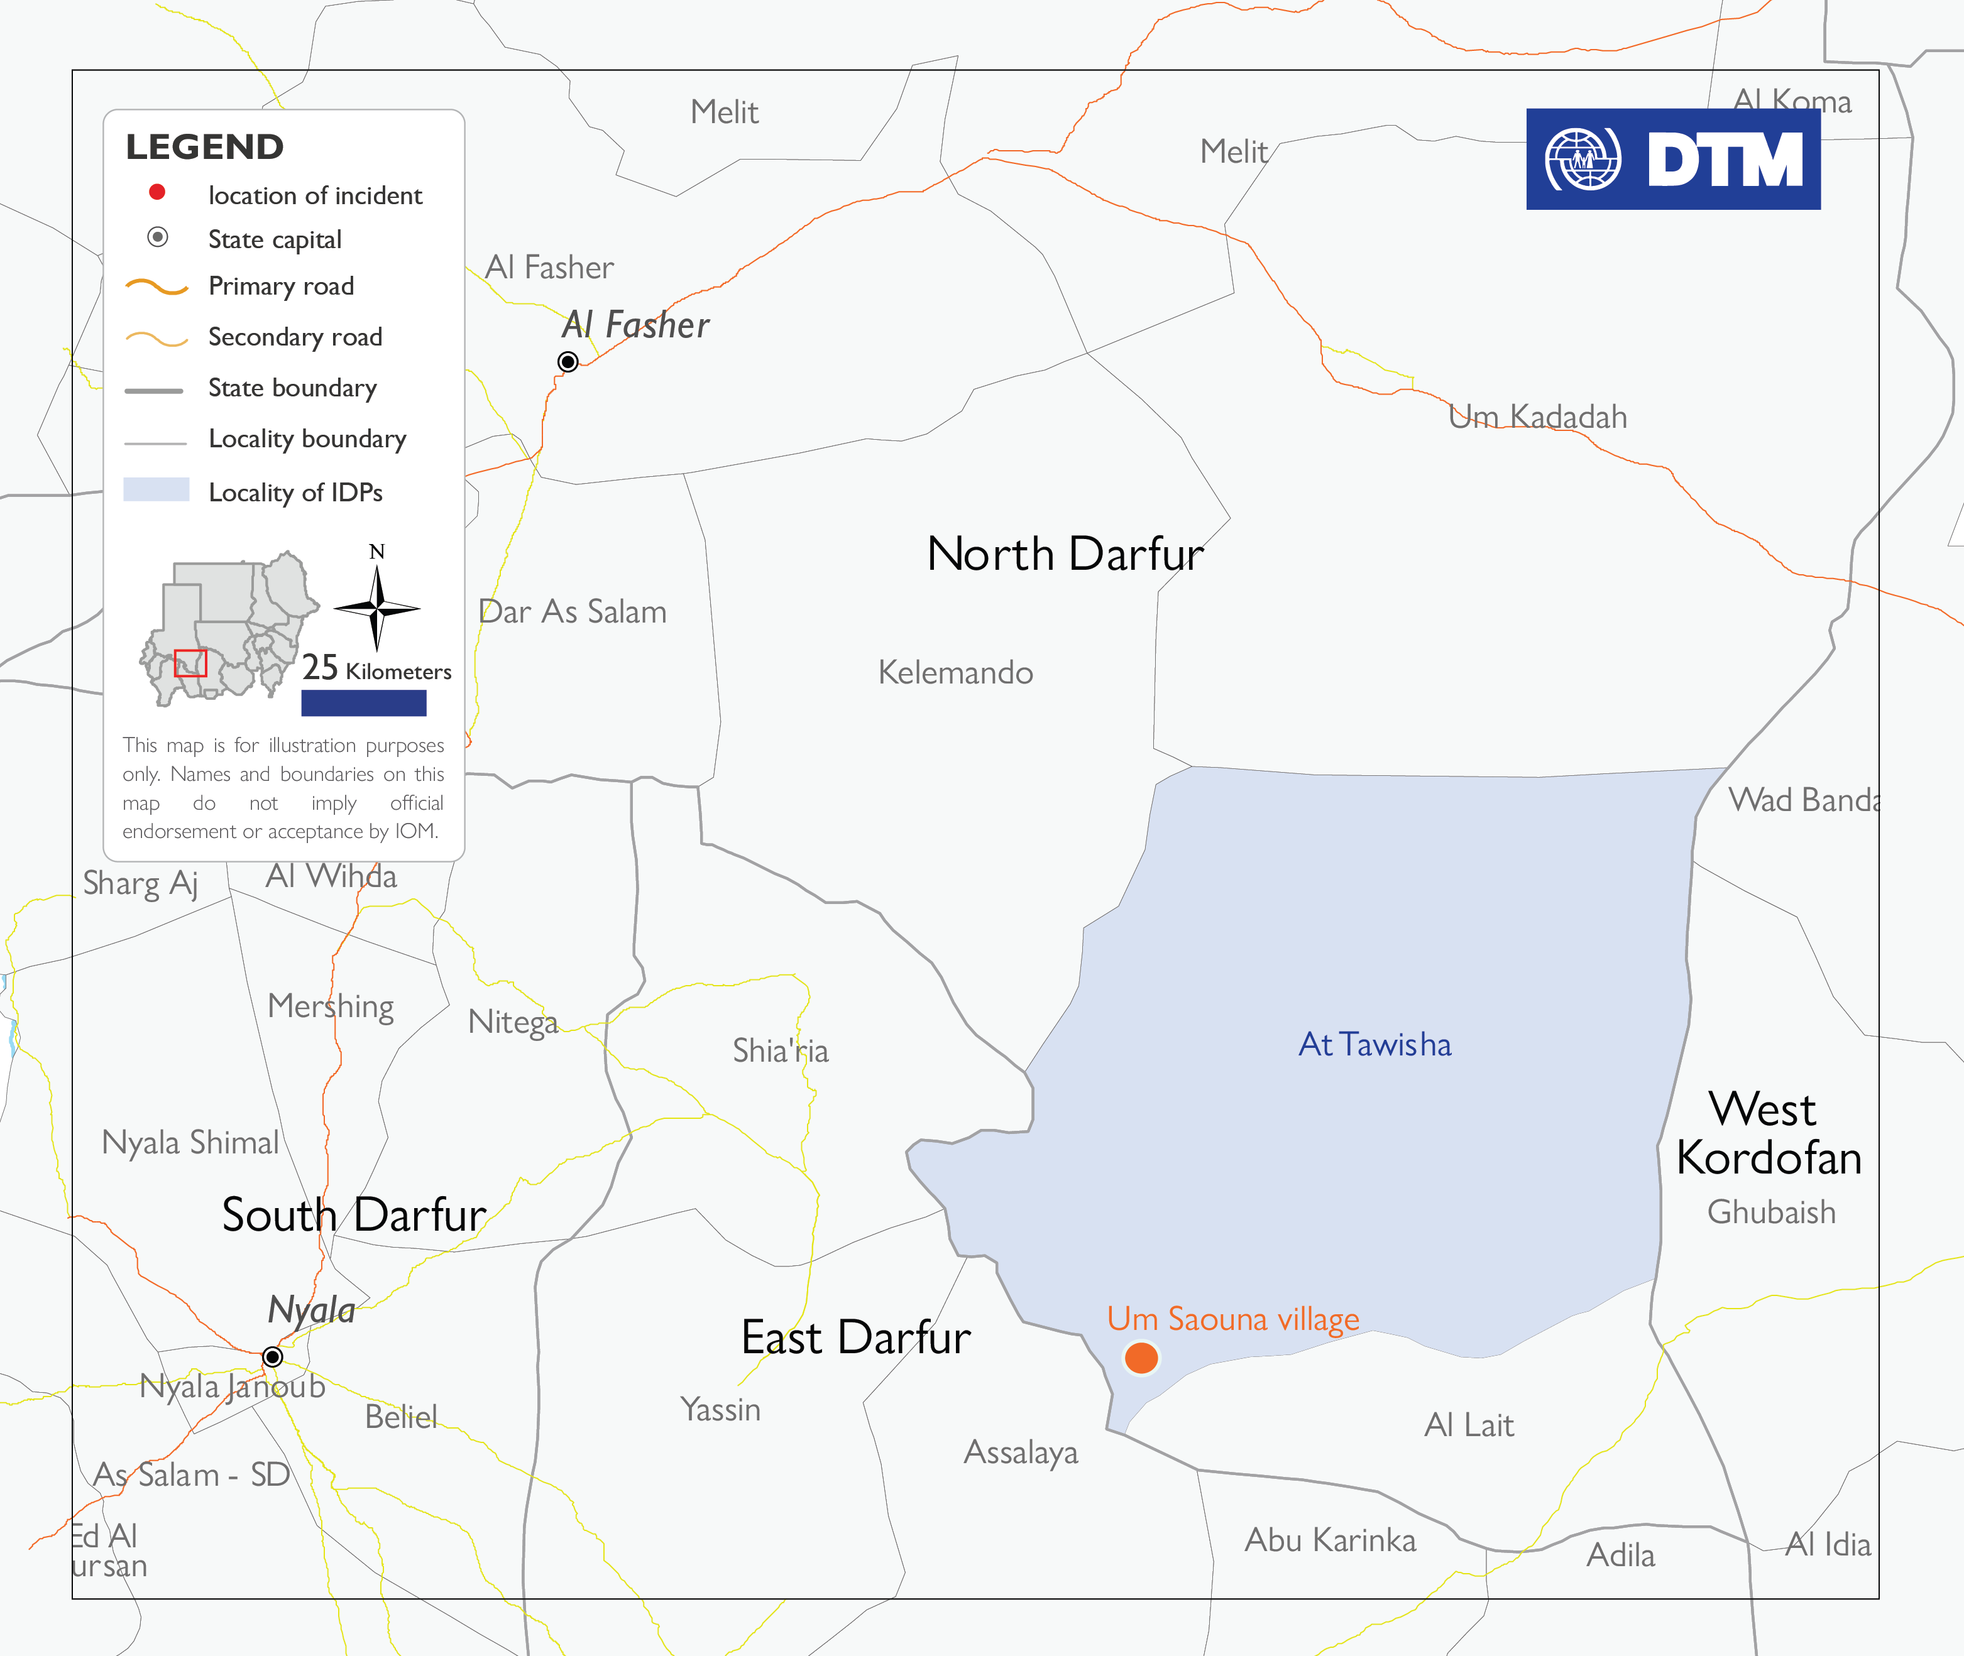
Task: Click the north compass rose
Action: (x=376, y=608)
